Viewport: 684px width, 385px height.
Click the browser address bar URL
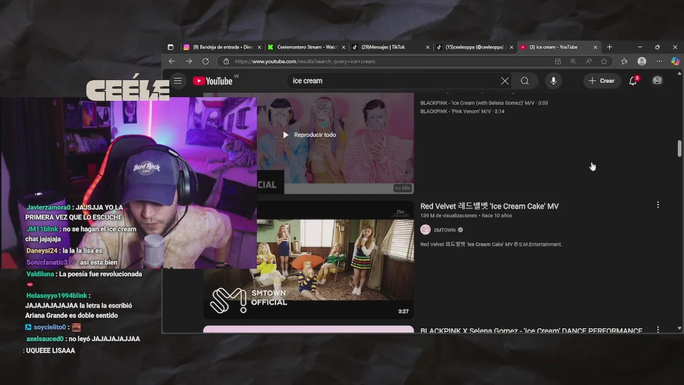[305, 61]
